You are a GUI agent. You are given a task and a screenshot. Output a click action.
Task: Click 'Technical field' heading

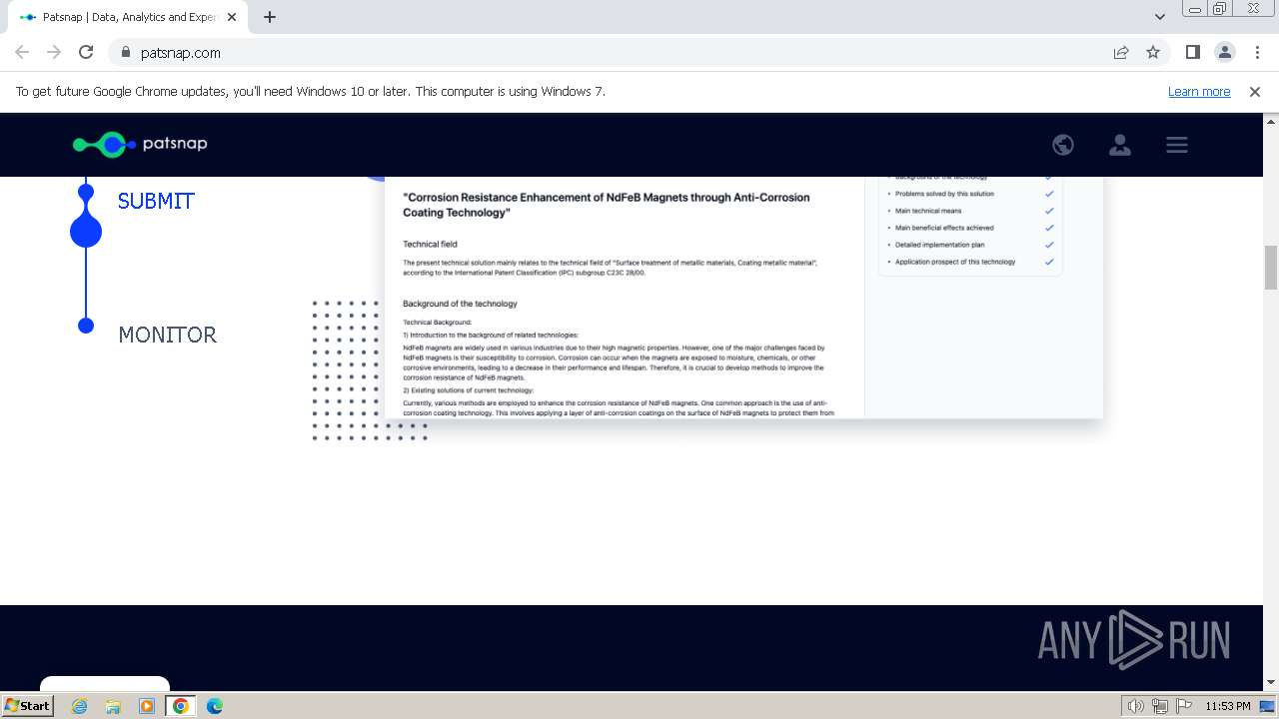click(x=430, y=245)
